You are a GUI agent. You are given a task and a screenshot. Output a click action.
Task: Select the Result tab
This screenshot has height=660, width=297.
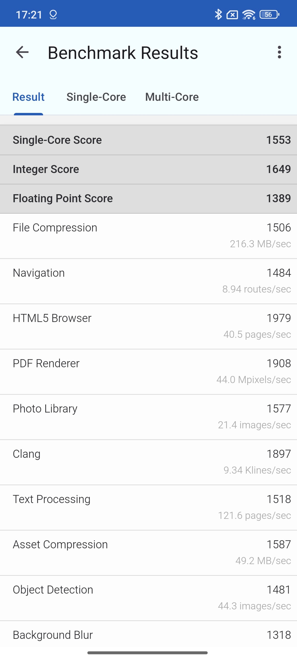pyautogui.click(x=29, y=97)
